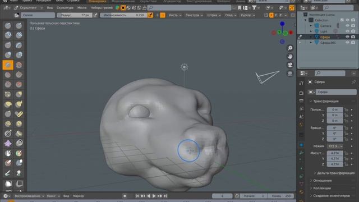Click the Радиус brush radius slider

coord(75,15)
